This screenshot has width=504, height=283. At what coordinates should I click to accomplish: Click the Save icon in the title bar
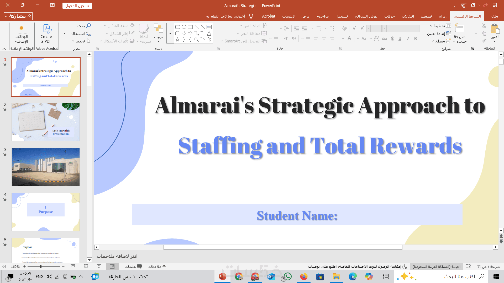495,6
